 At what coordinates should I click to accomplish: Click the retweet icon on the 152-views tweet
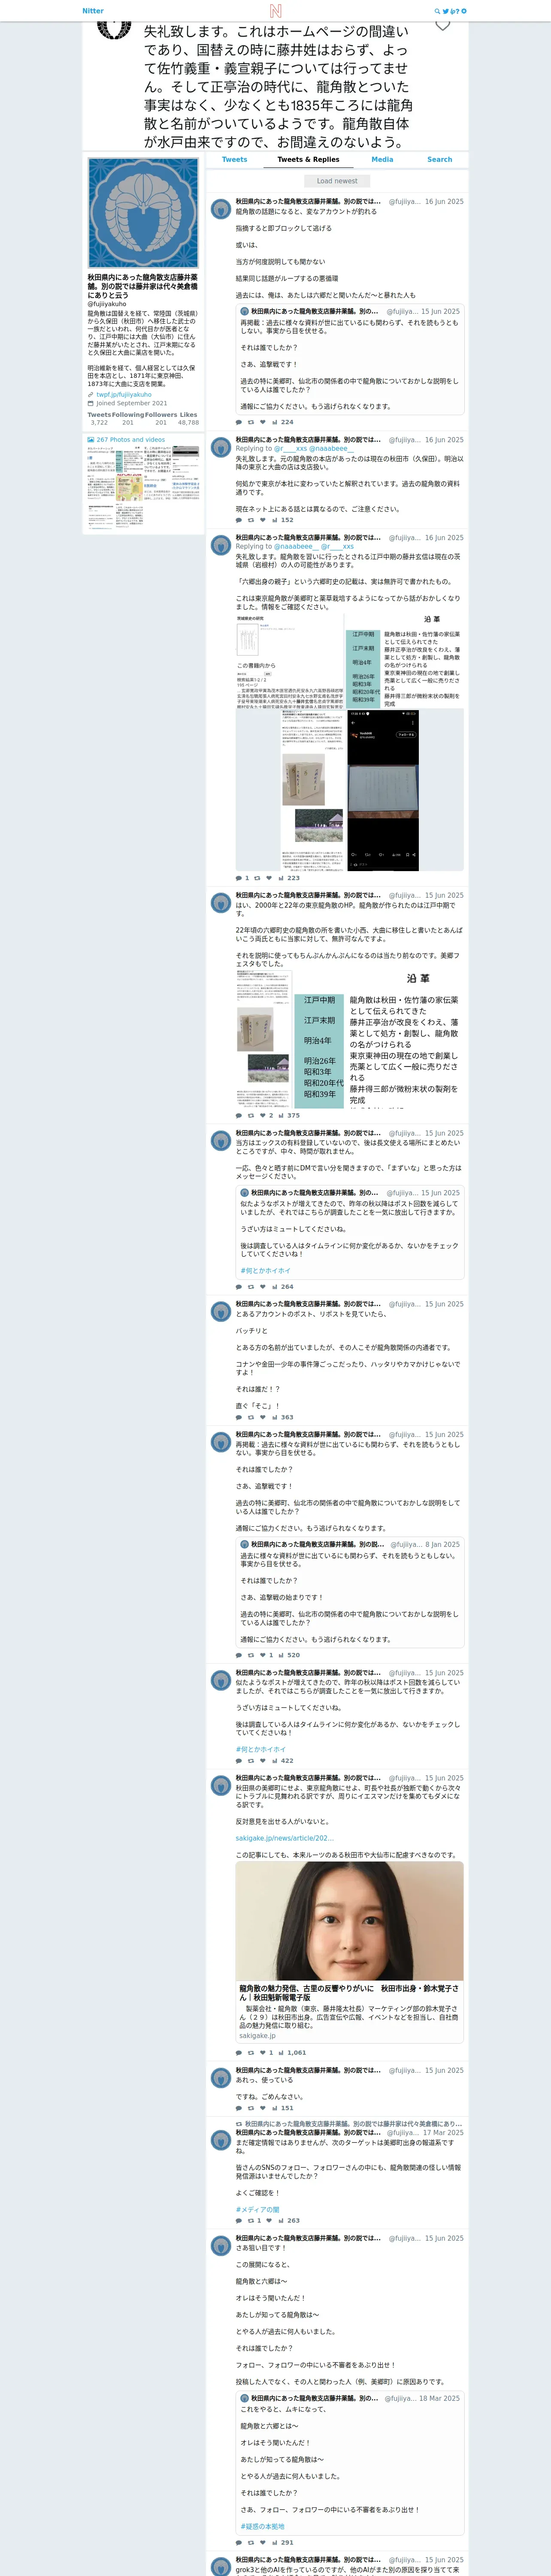tap(251, 520)
